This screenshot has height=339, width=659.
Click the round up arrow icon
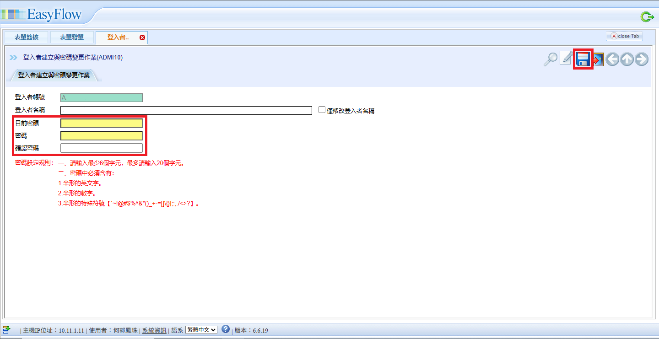tap(627, 59)
